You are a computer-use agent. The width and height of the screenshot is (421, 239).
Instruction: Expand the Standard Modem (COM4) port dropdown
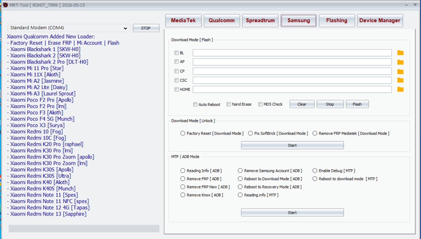125,28
